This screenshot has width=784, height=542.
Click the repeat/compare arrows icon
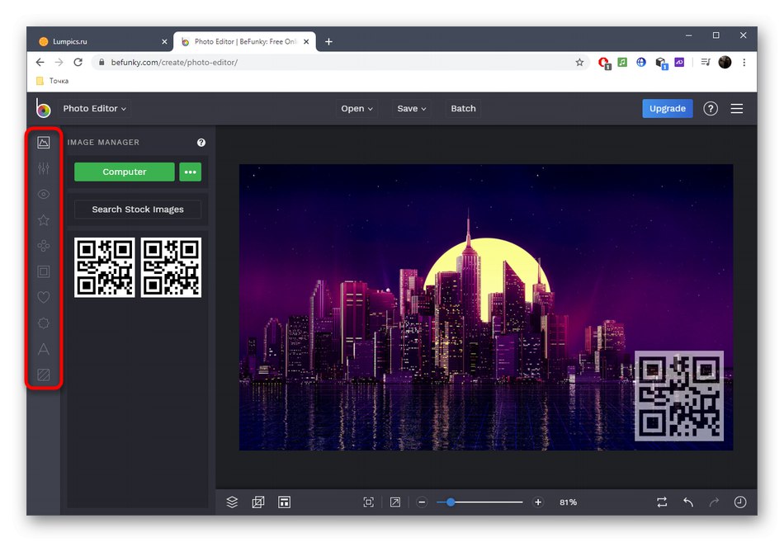point(662,502)
